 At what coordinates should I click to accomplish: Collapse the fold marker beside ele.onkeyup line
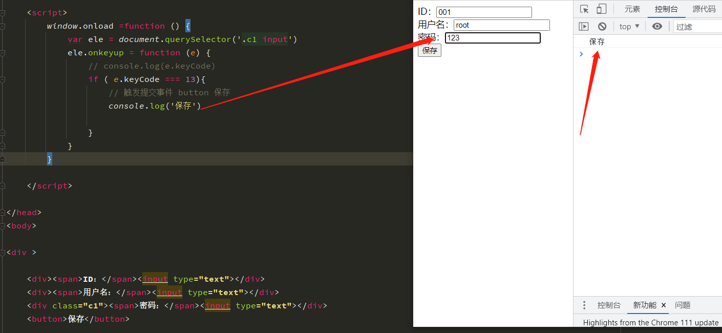pyautogui.click(x=3, y=53)
